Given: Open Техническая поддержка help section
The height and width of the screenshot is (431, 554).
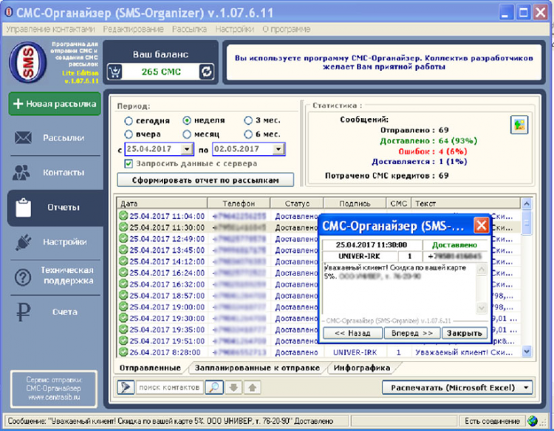Looking at the screenshot, I should pos(55,276).
